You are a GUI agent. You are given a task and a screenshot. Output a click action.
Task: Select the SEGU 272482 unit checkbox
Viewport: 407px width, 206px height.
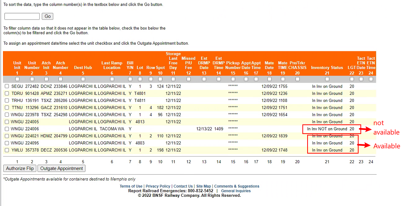(7, 86)
